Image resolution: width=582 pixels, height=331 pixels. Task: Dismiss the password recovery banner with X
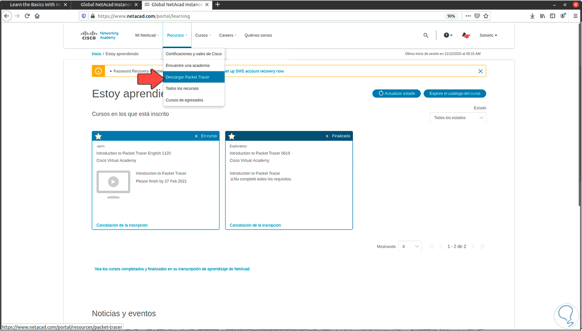481,71
